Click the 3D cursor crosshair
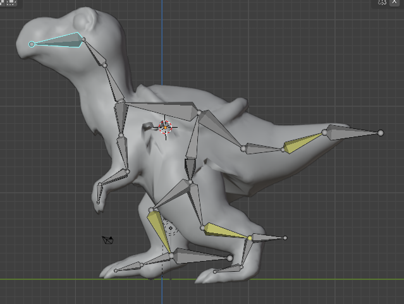This screenshot has width=404, height=304. point(165,127)
